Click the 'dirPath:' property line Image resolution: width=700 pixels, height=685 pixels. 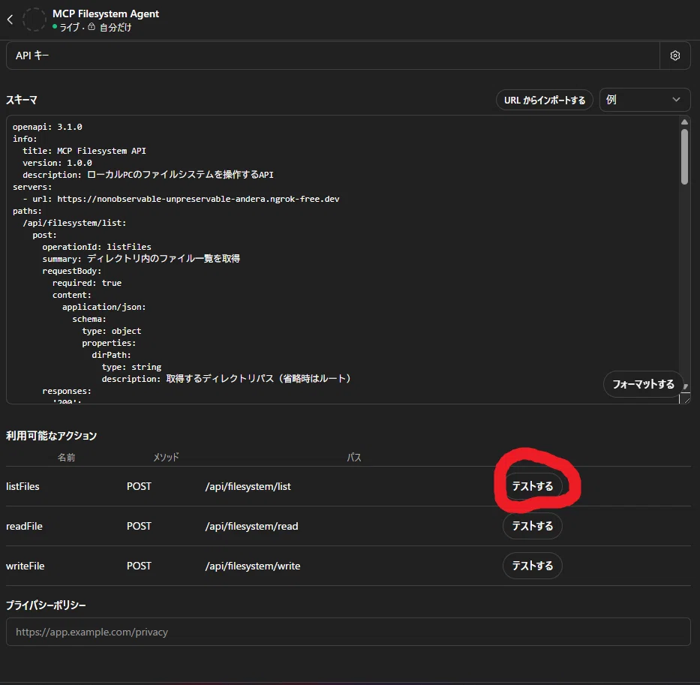coord(111,355)
